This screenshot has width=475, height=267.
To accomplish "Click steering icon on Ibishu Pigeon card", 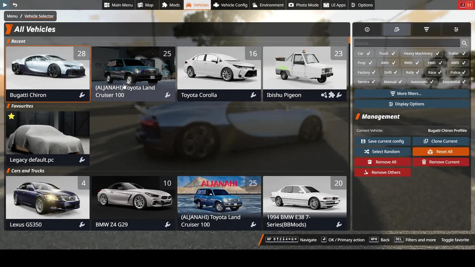I will coord(324,95).
